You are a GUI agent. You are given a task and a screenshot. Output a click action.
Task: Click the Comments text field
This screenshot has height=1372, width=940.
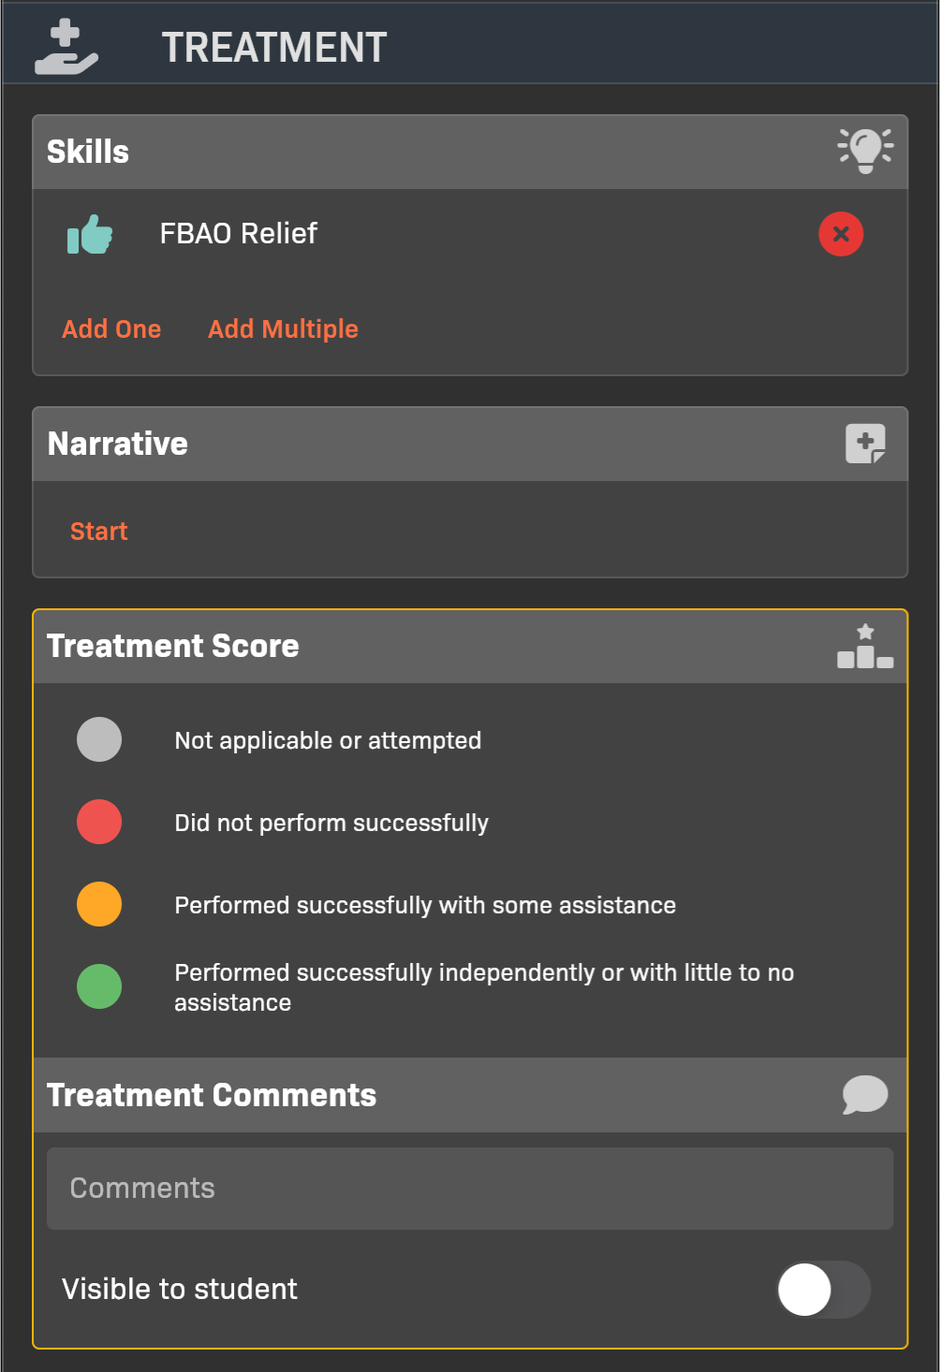470,1189
